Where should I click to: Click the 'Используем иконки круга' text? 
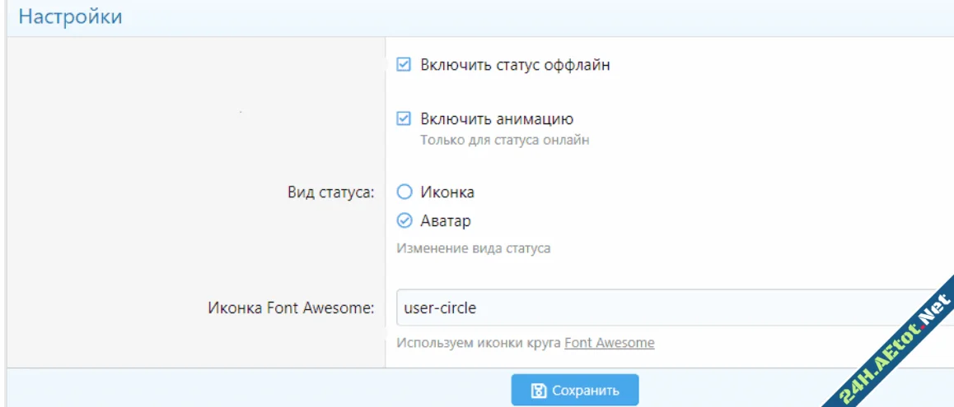pyautogui.click(x=479, y=343)
